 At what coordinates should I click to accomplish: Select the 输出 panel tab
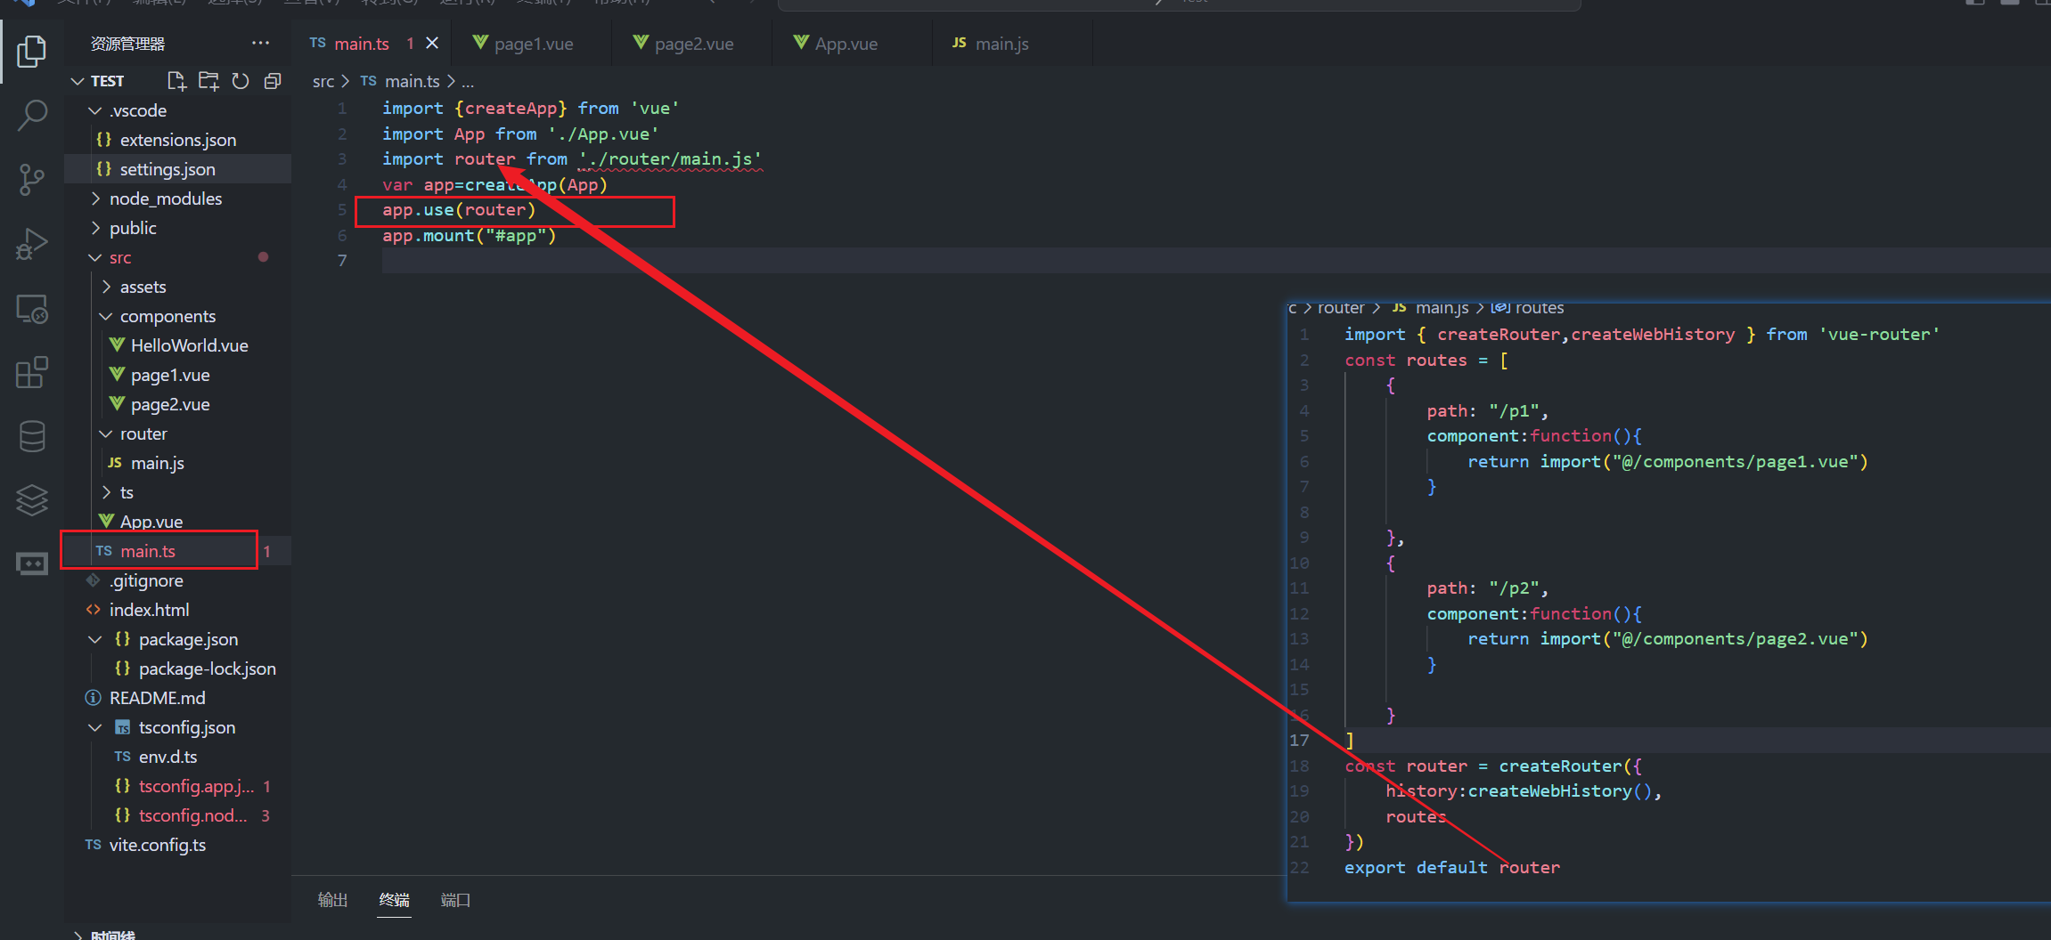click(332, 900)
